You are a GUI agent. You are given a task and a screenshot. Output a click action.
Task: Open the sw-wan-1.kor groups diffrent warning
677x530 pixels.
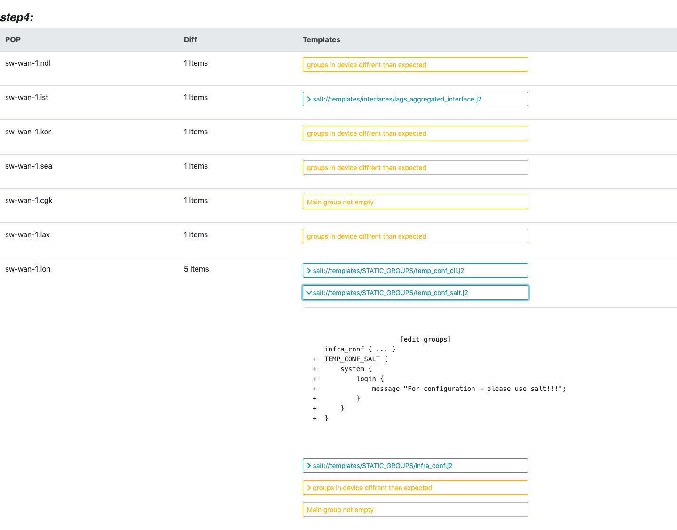415,133
